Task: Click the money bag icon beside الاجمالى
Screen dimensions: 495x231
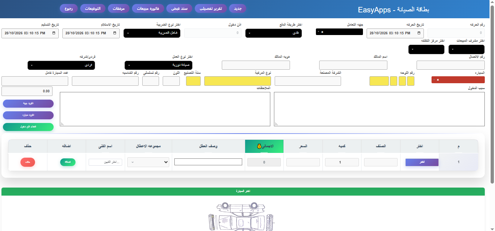Action: click(x=259, y=146)
